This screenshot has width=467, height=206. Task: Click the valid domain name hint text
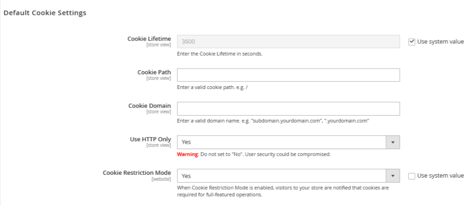(x=273, y=121)
